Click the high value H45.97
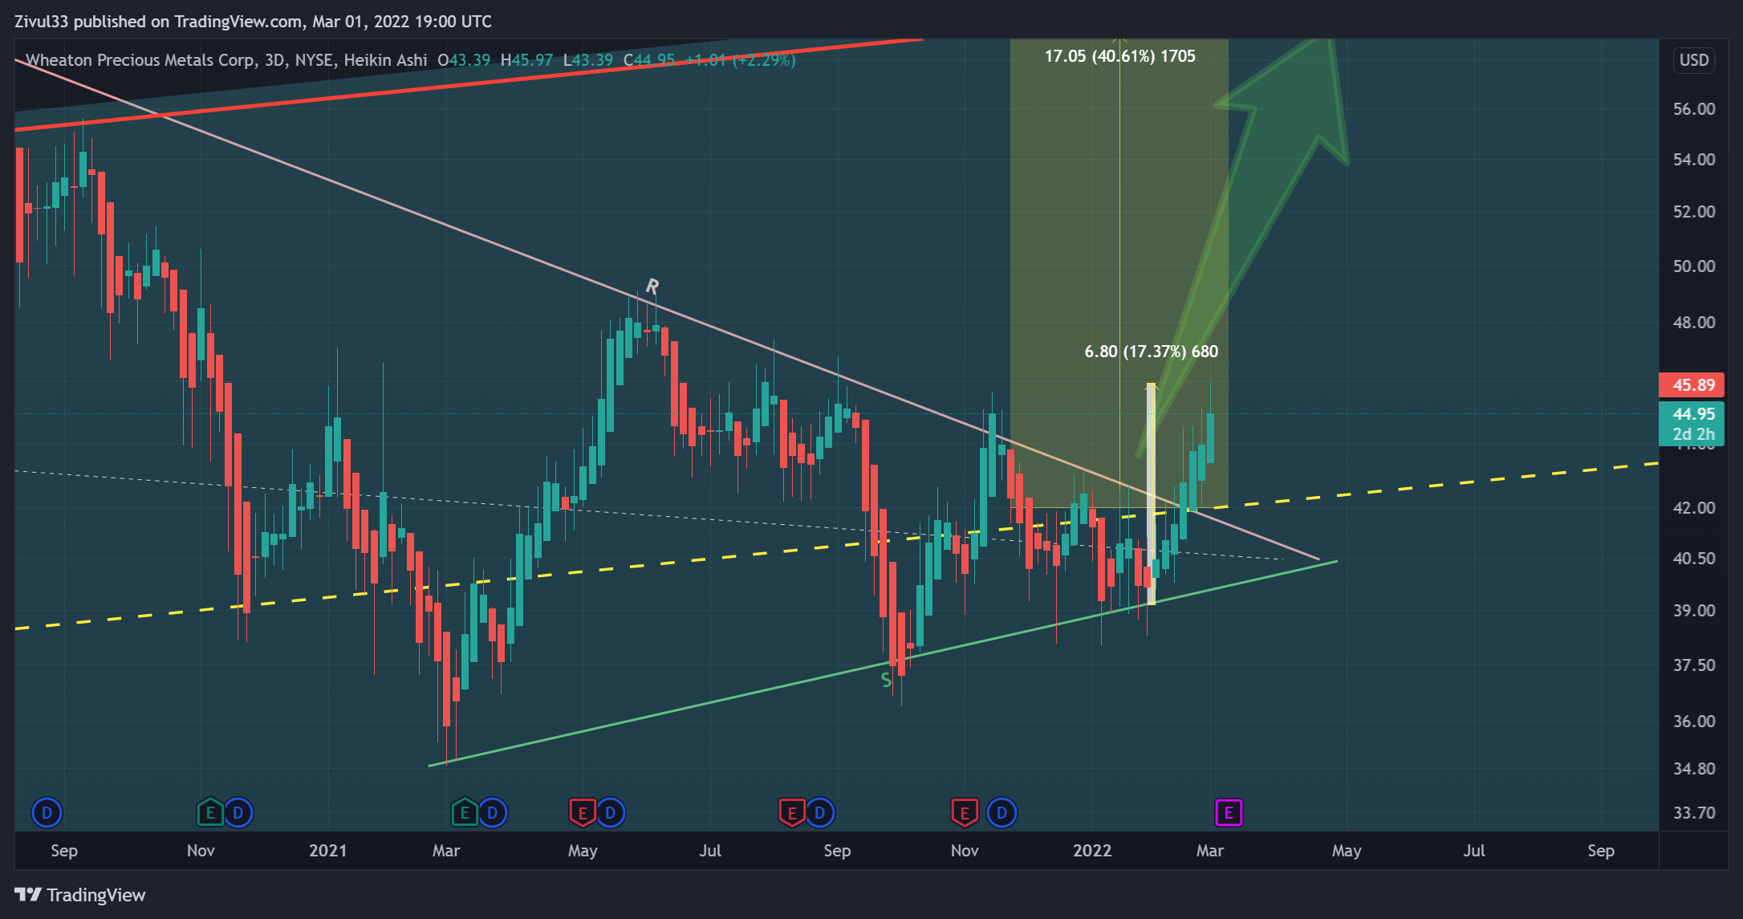 [x=526, y=60]
